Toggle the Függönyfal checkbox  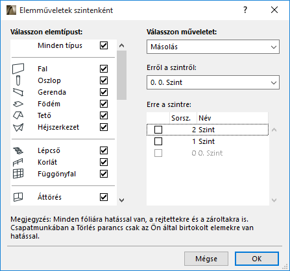click(x=104, y=174)
